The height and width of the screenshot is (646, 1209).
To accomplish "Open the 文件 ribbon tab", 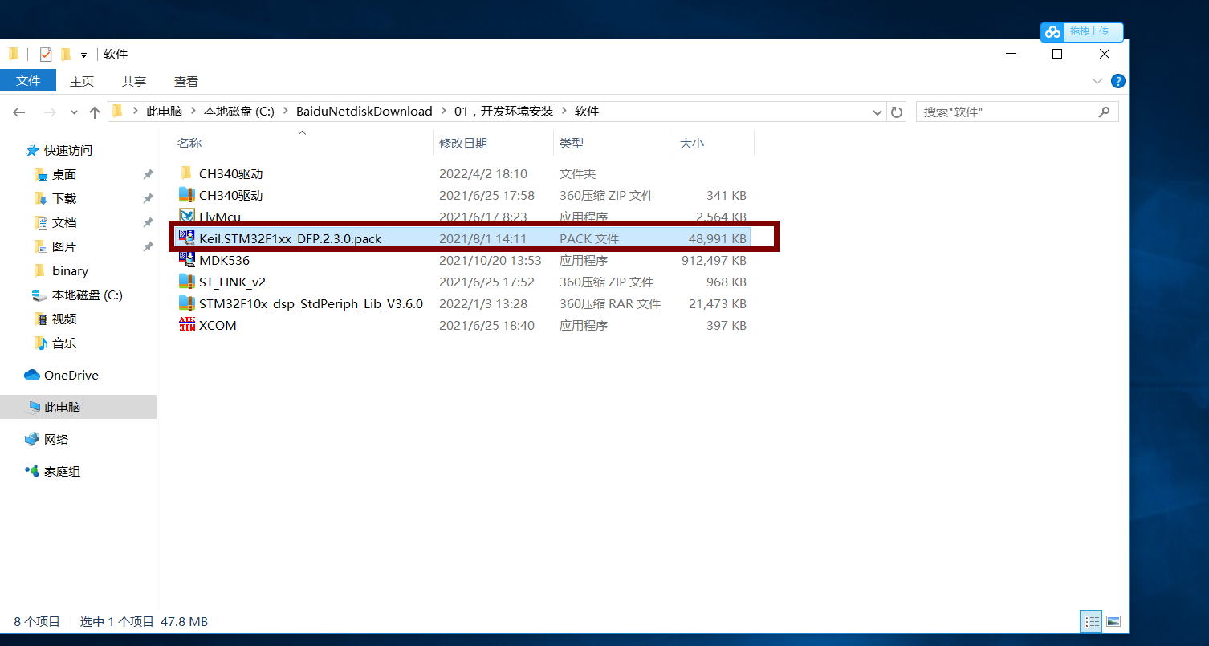I will click(28, 81).
